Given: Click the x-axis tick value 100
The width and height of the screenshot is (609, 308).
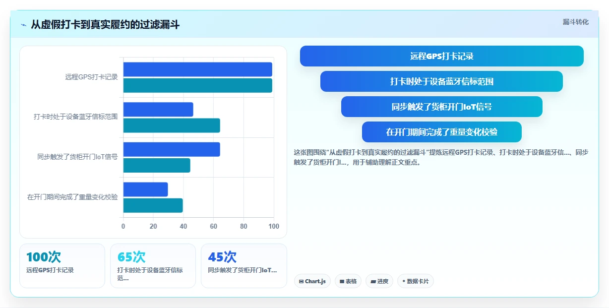Looking at the screenshot, I should pyautogui.click(x=274, y=226).
